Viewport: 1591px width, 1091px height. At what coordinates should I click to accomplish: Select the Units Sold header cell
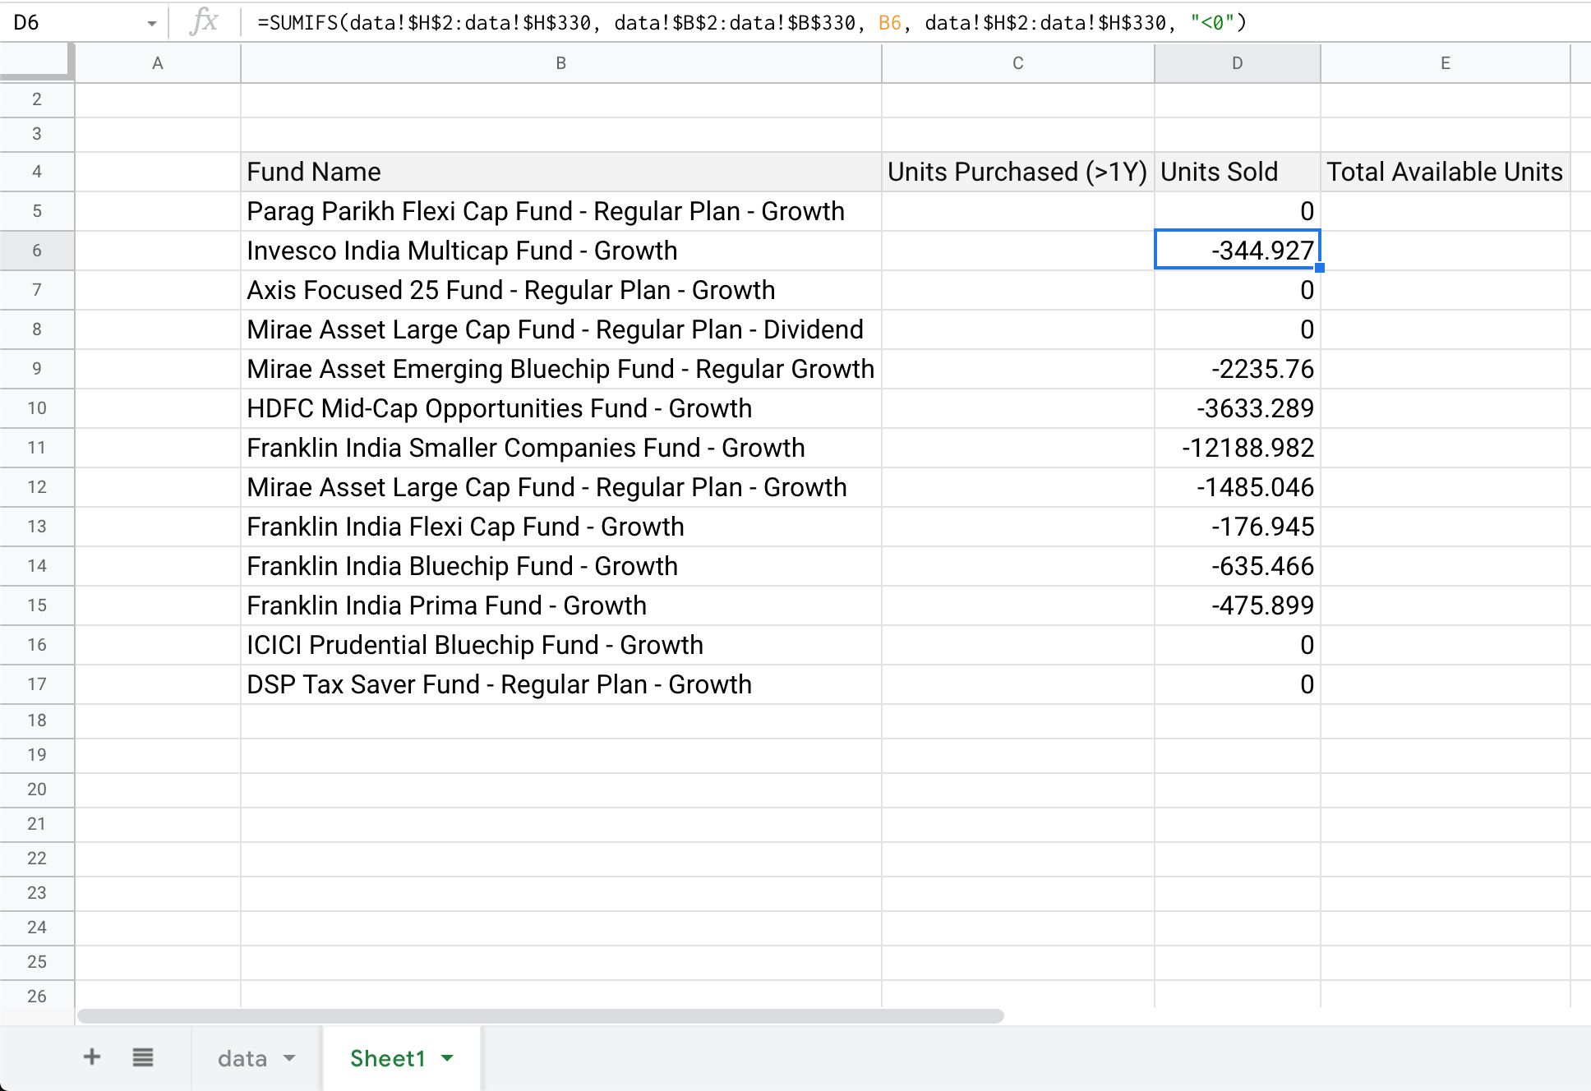pyautogui.click(x=1238, y=172)
